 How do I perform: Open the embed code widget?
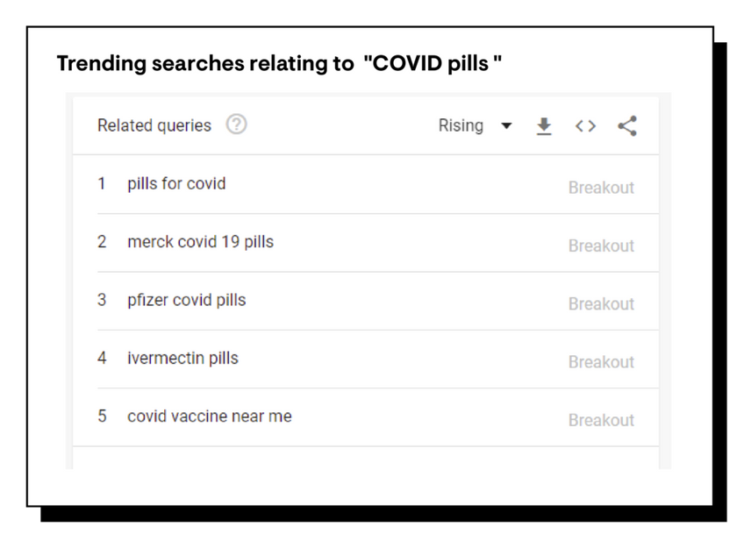(585, 125)
